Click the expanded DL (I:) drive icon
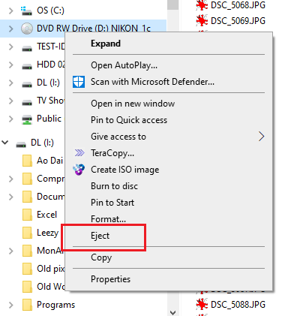The height and width of the screenshot is (316, 288). coord(21,144)
